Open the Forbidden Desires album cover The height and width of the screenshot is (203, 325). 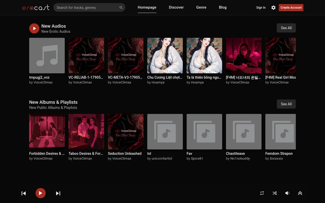coord(47,132)
